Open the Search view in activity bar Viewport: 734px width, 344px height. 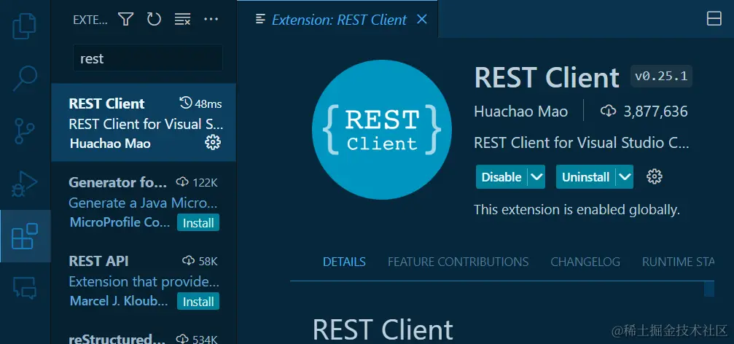click(24, 78)
